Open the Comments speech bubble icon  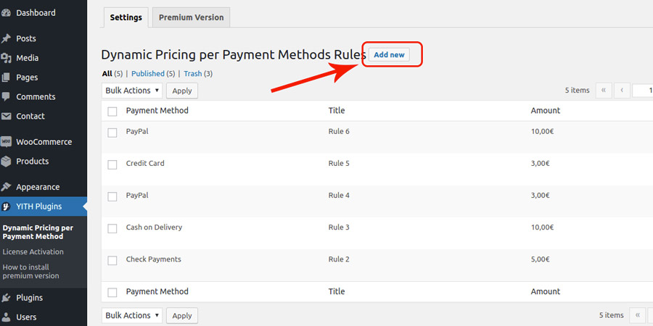[x=6, y=97]
